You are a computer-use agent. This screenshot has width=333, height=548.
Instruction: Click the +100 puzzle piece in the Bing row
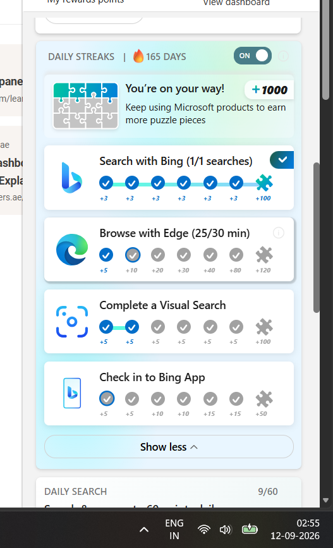click(x=264, y=183)
